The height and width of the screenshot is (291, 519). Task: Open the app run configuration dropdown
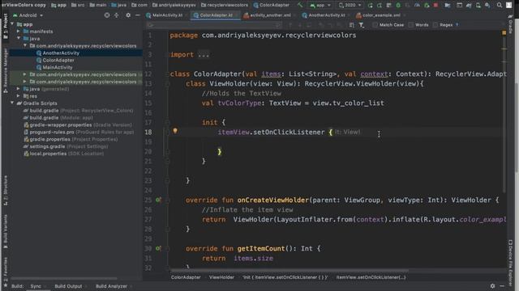[x=320, y=6]
